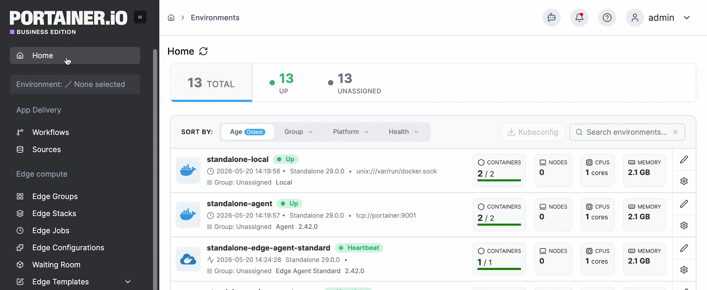Screen dimensions: 707x290
Task: Click the Kubeconfig download button
Action: pyautogui.click(x=533, y=132)
